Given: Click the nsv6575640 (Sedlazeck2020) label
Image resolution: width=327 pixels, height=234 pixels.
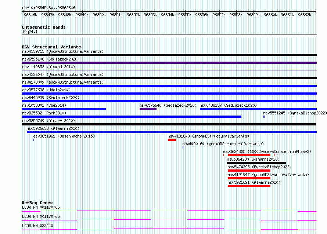Looking at the screenshot, I should 168,105.
